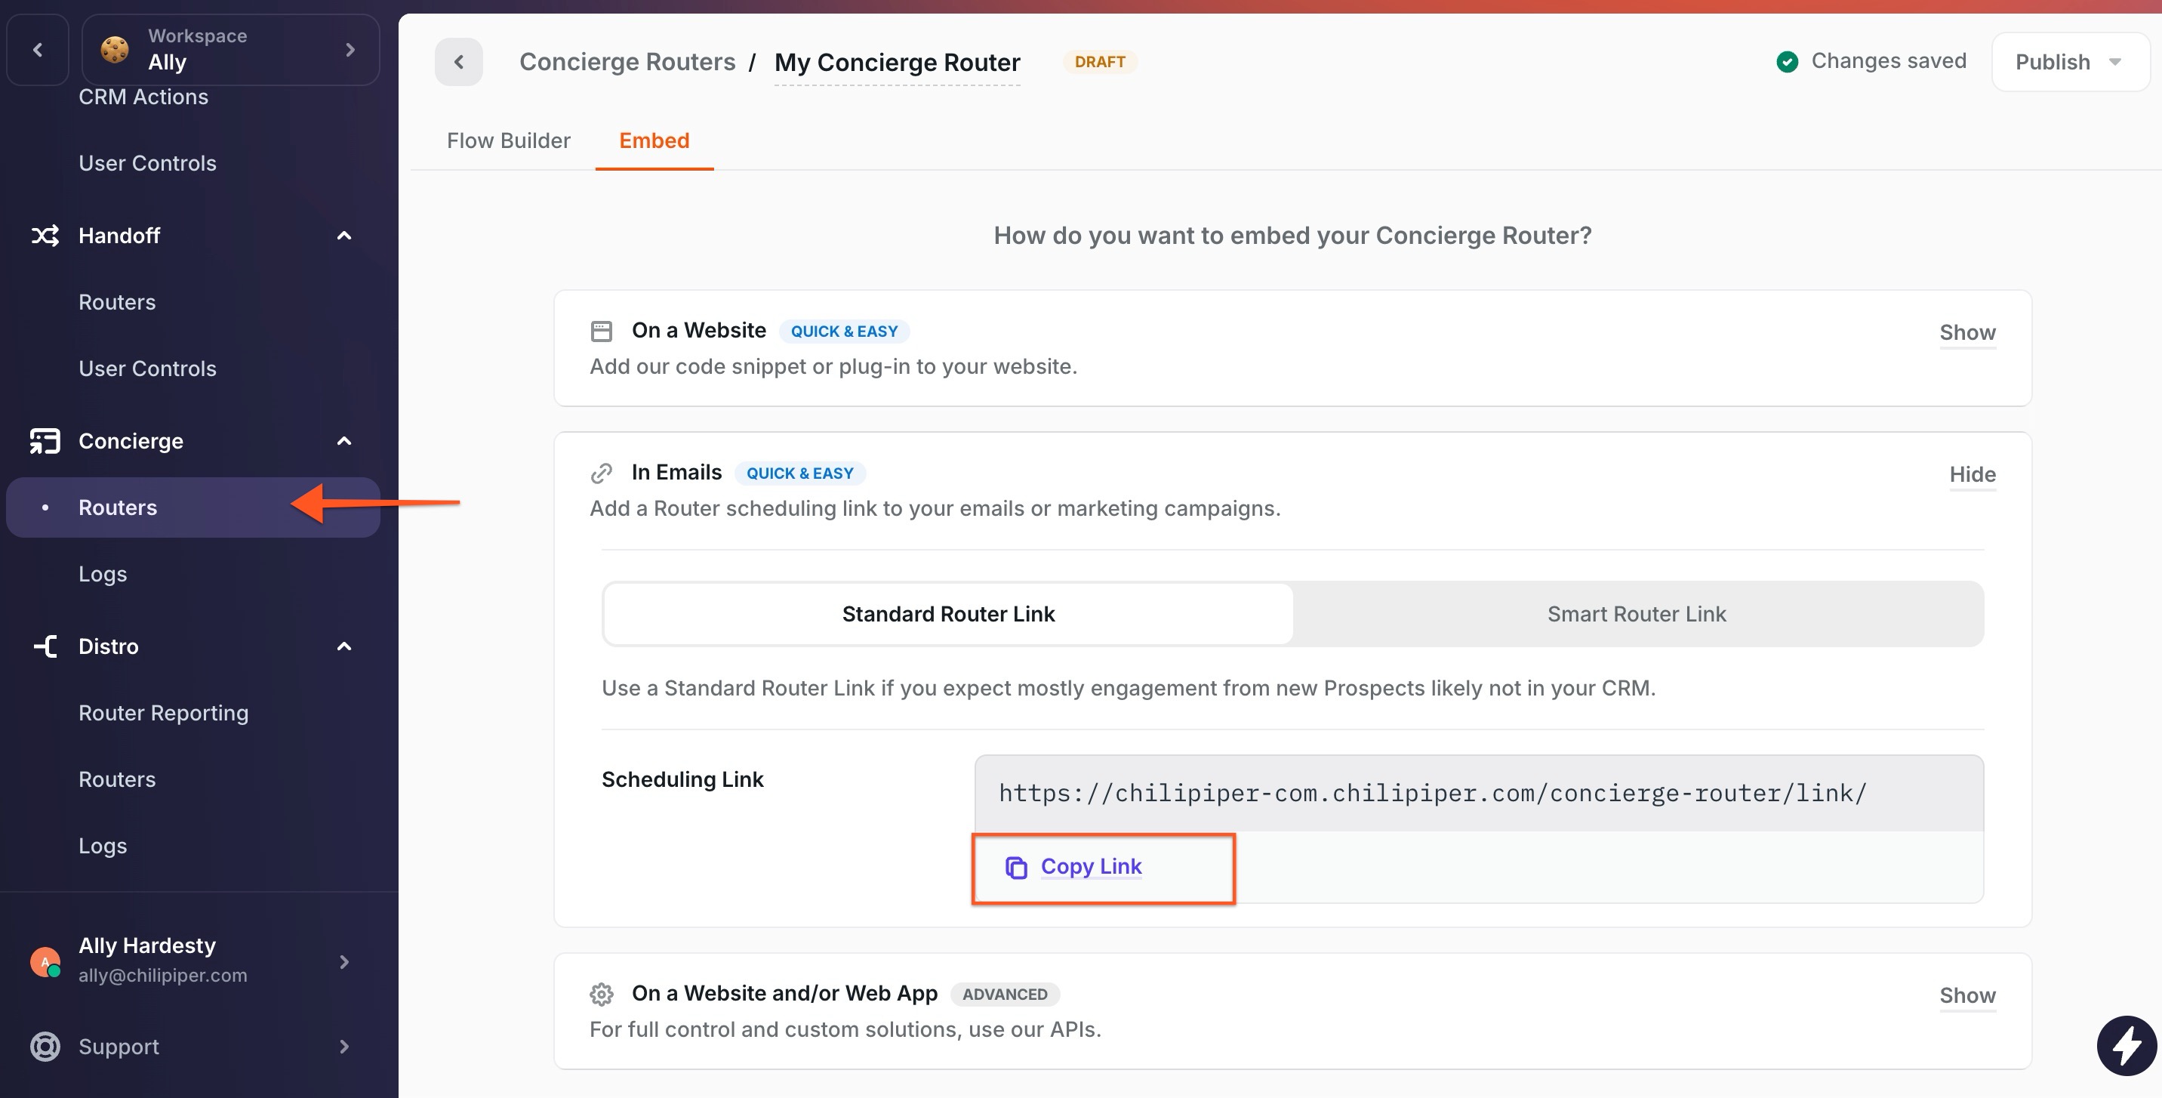Open the Concierge Routers breadcrumb

(x=628, y=62)
